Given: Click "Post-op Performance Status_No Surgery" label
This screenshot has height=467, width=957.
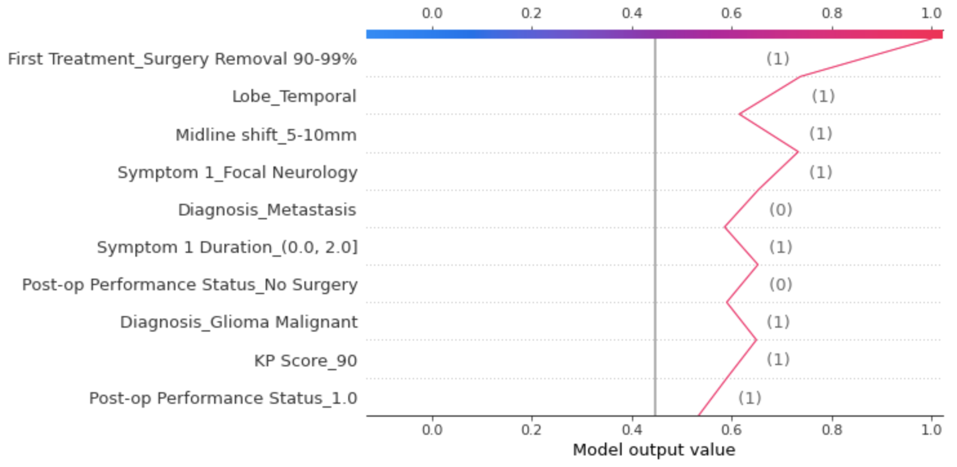Looking at the screenshot, I should (x=190, y=285).
